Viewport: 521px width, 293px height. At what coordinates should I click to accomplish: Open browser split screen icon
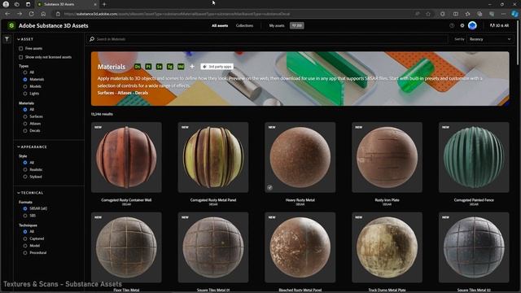click(x=456, y=14)
